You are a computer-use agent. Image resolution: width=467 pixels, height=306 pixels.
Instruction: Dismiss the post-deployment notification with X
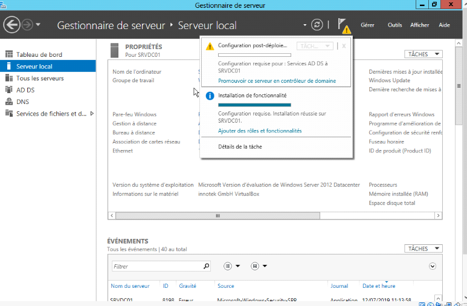click(x=344, y=46)
